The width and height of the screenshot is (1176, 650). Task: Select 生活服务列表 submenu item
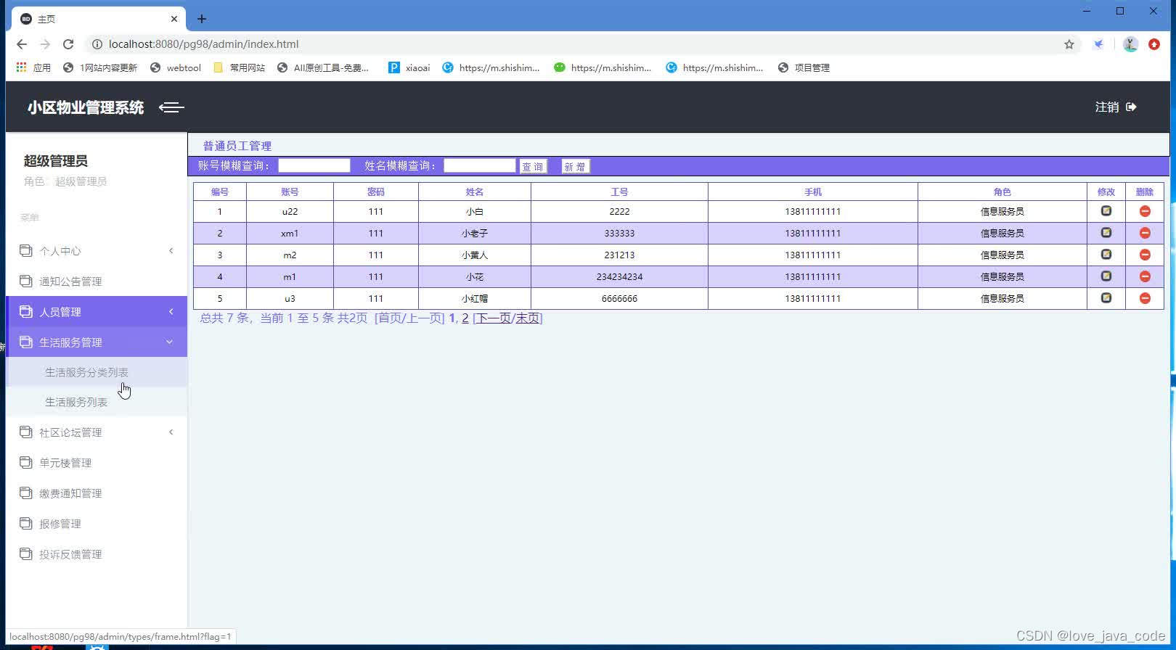click(x=97, y=402)
